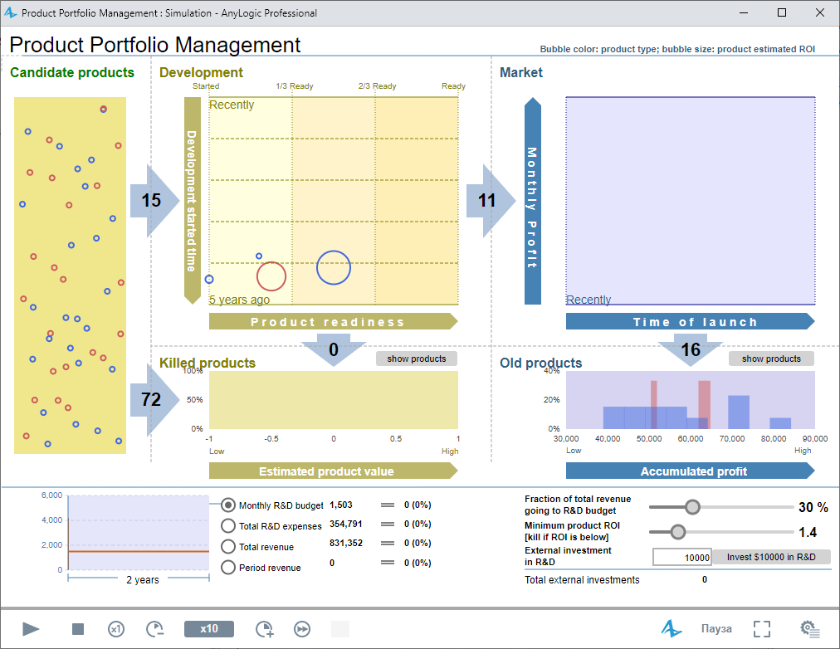Open the AnyLogic logo link in the toolbar
This screenshot has height=649, width=840.
click(x=671, y=628)
